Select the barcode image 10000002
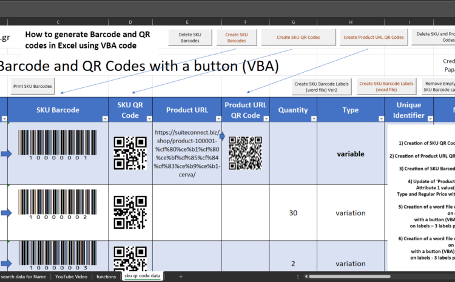The height and width of the screenshot is (282, 455). [58, 204]
